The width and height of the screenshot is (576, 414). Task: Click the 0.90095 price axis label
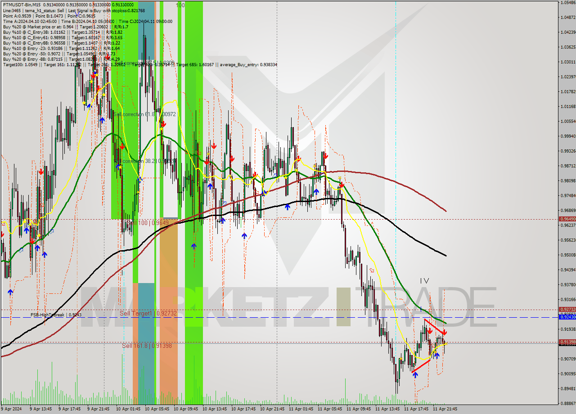pos(568,374)
